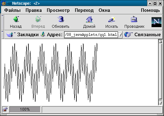Viewport: 164px width, 116px height.
Task: Open the Помощь menu
Action: 150,10
